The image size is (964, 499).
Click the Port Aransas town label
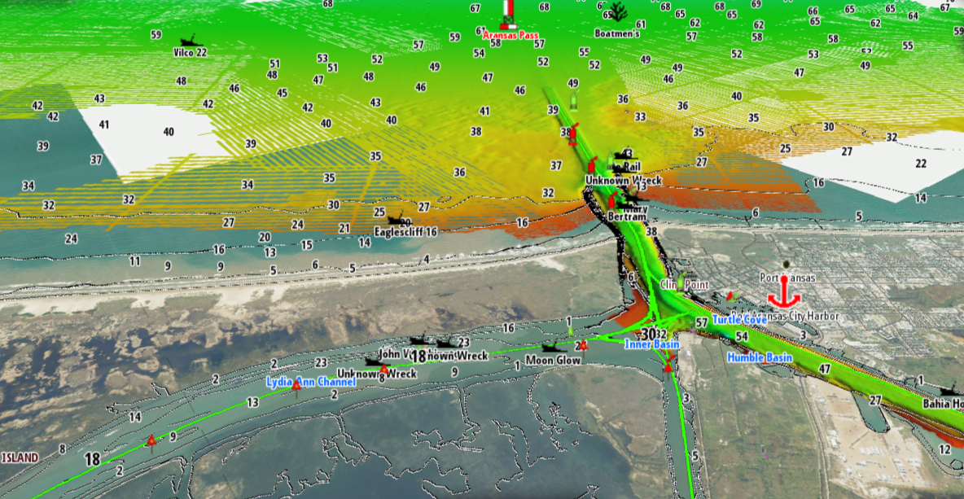(x=787, y=278)
